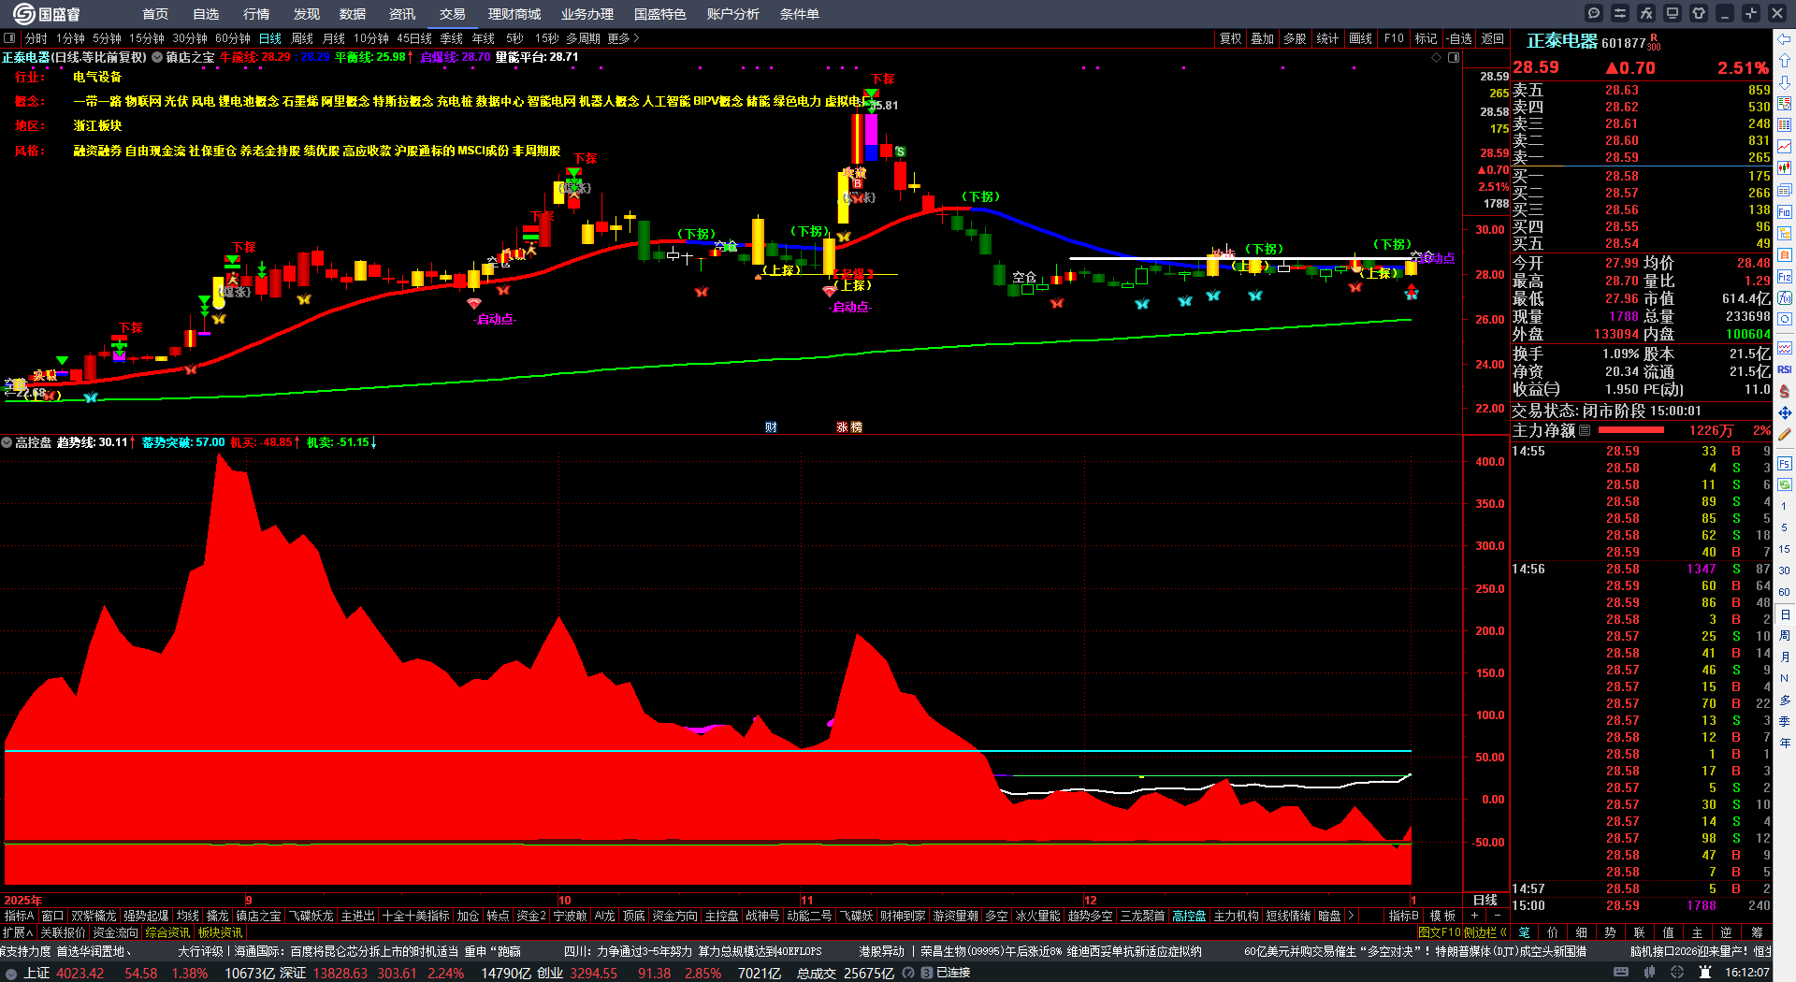1796x982 pixels.
Task: Click the round arrow icon beside 上证 index
Action: point(11,974)
